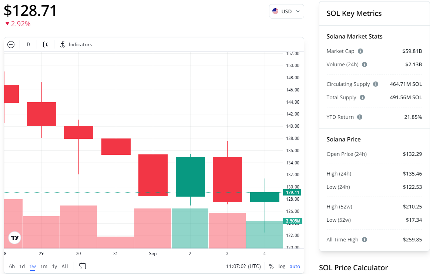Open the Indicators function menu
The image size is (430, 274).
click(76, 44)
